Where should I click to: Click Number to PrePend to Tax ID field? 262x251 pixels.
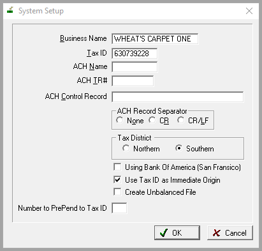(119, 208)
